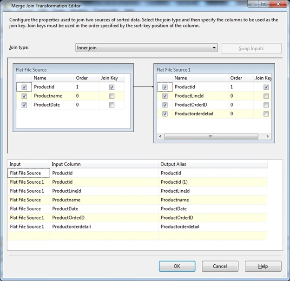Image resolution: width=290 pixels, height=281 pixels.
Task: Uncheck Productid in Flat File Source 1
Action: 165,87
